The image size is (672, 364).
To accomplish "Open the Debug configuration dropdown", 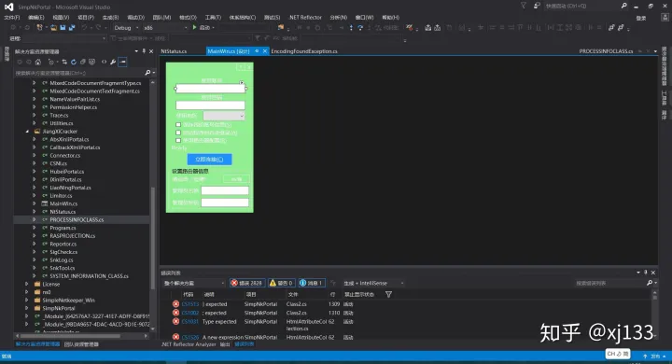I will [x=126, y=27].
